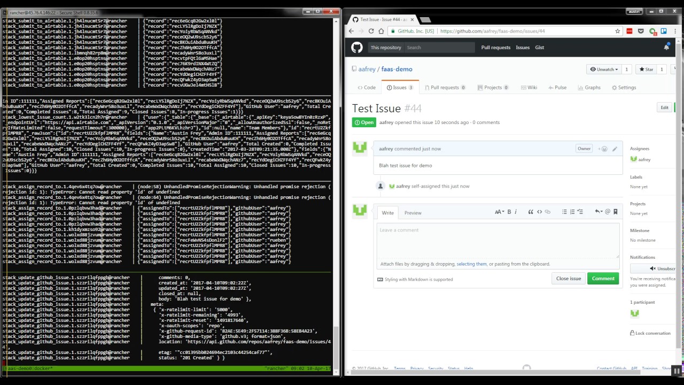Insert a link in comment toolbar
Image resolution: width=684 pixels, height=385 pixels.
(548, 212)
